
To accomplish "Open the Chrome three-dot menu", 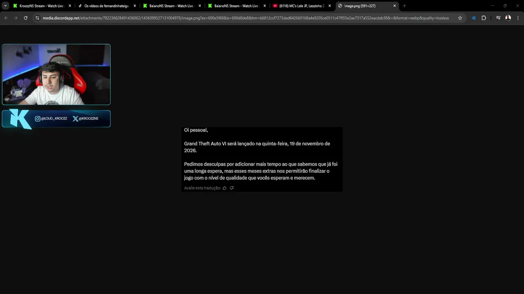I will tap(517, 18).
